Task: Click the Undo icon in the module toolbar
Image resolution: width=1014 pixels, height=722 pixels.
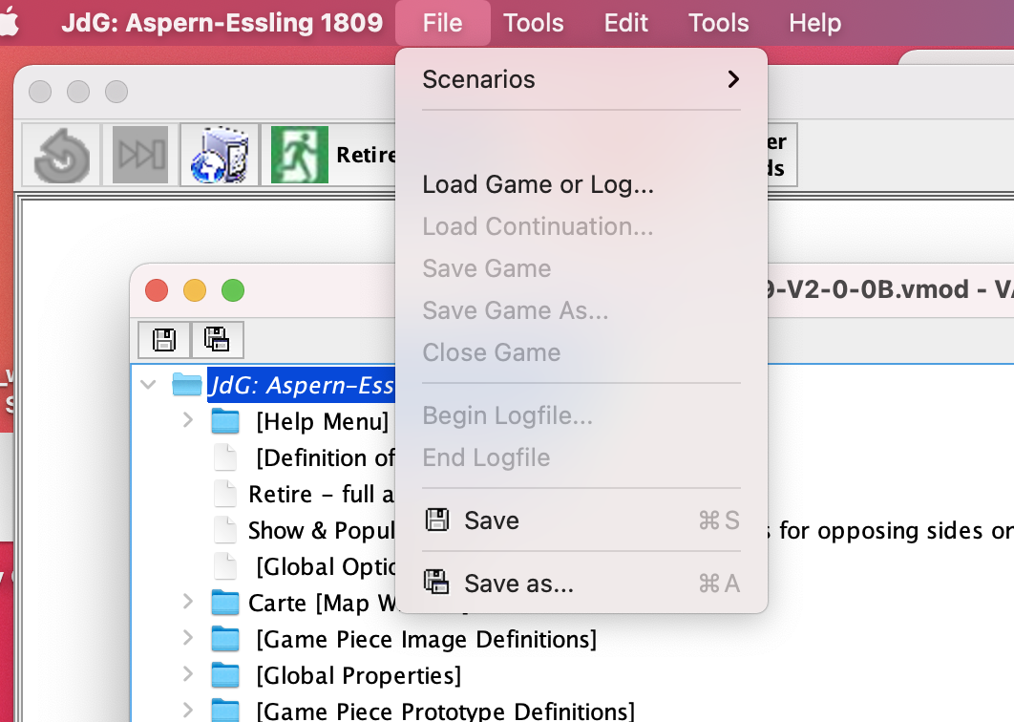Action: click(57, 154)
